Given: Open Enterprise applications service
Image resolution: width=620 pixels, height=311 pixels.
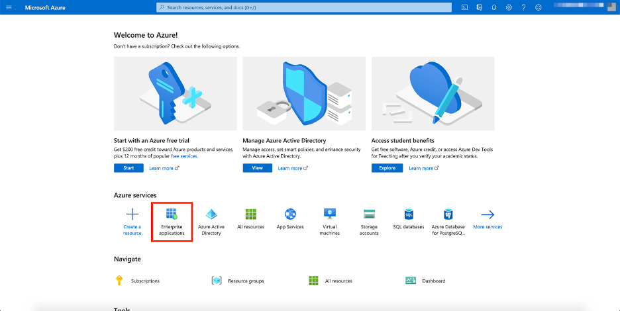Looking at the screenshot, I should [172, 222].
